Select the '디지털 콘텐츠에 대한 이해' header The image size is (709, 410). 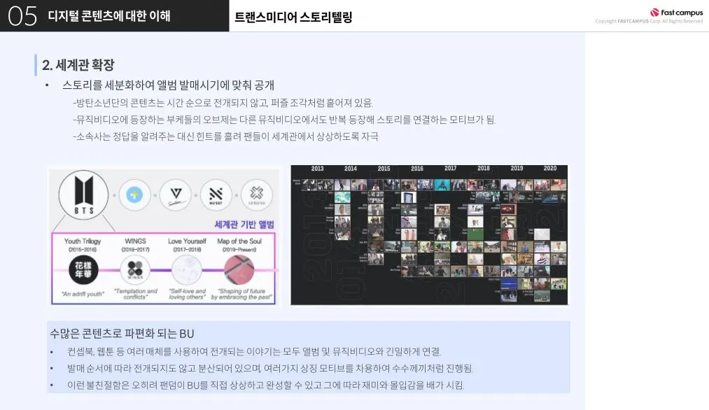coord(109,16)
